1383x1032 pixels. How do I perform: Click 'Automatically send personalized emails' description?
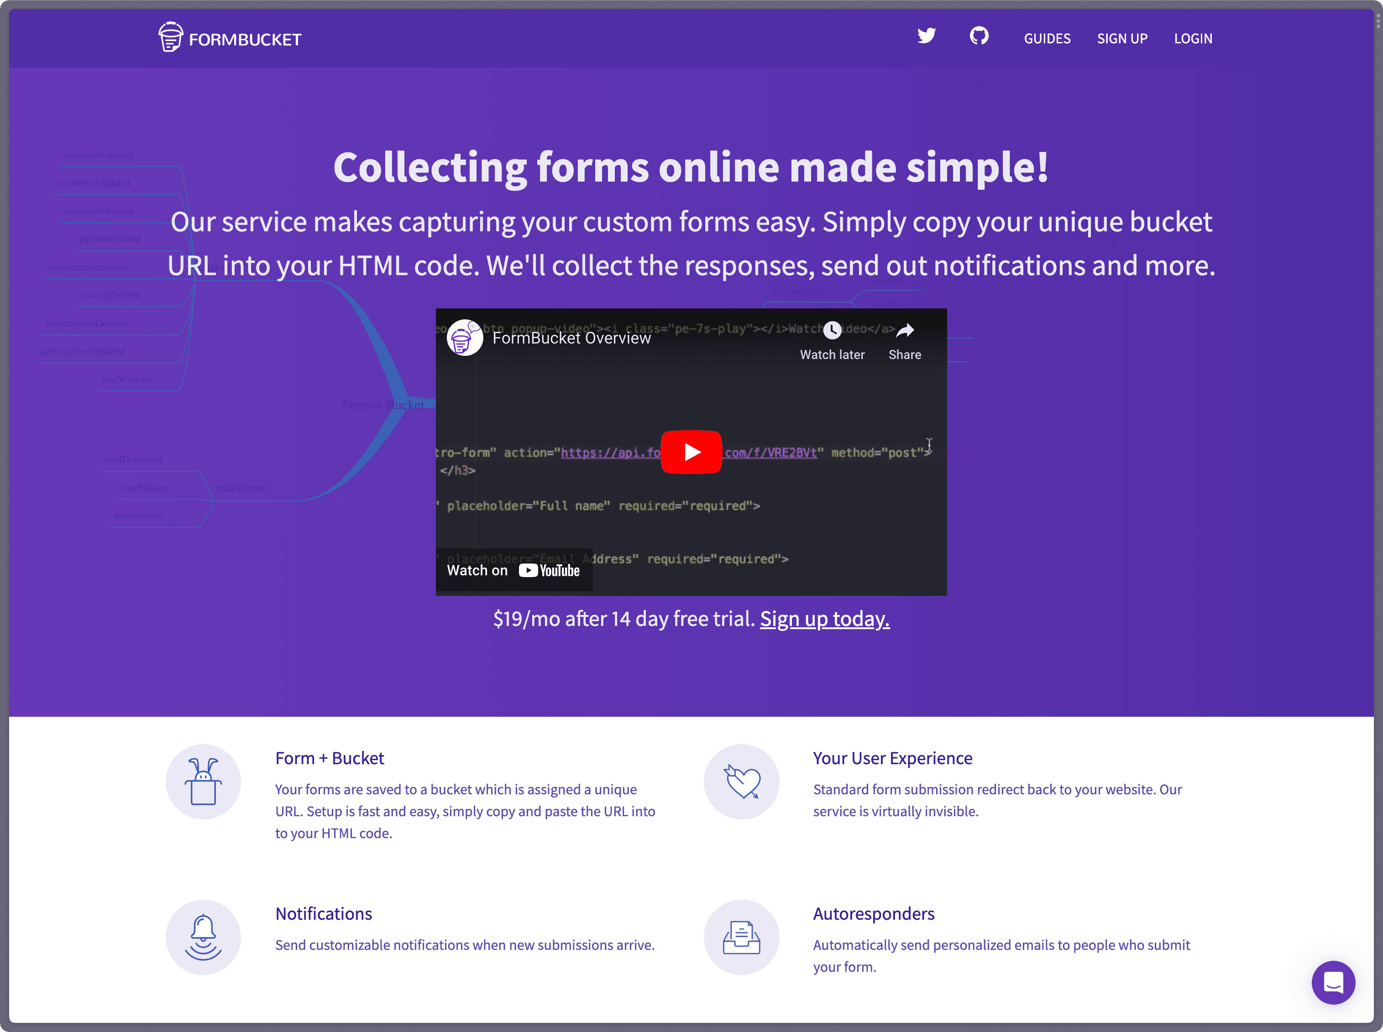tap(1001, 955)
